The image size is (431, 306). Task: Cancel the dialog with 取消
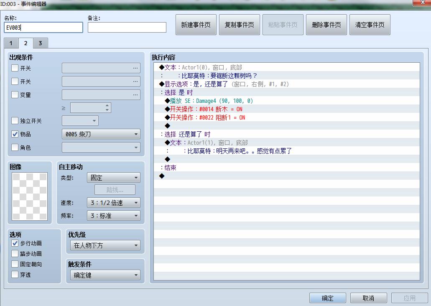[x=369, y=298]
